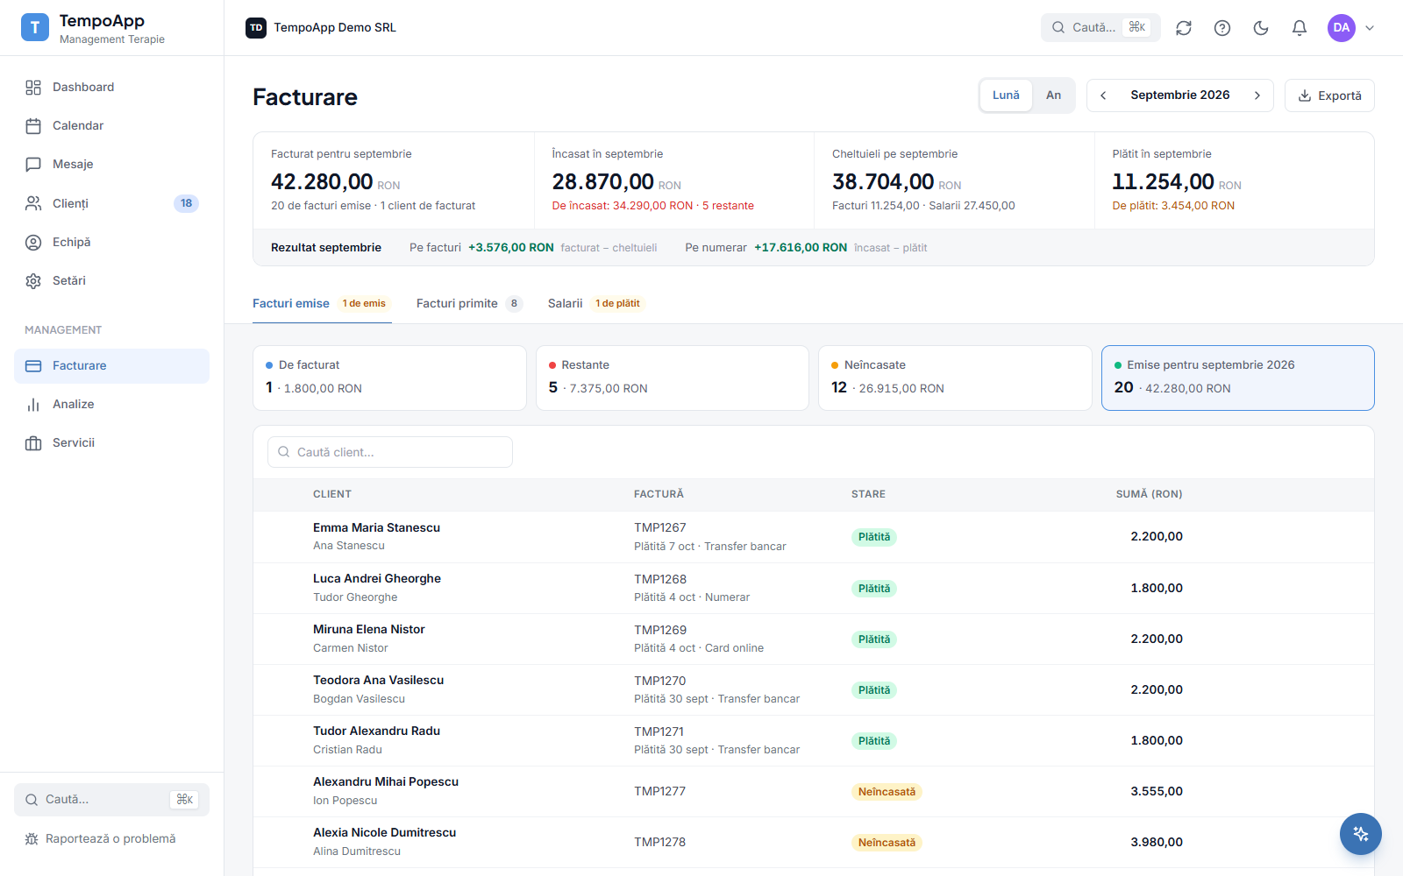Open the Septembrie 2026 period picker
This screenshot has width=1403, height=876.
(1180, 95)
